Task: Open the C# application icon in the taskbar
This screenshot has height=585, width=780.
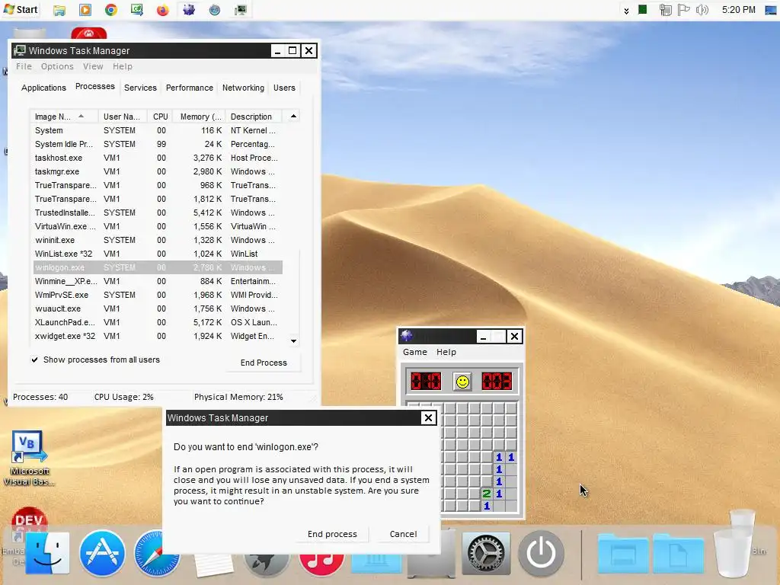Action: click(137, 10)
